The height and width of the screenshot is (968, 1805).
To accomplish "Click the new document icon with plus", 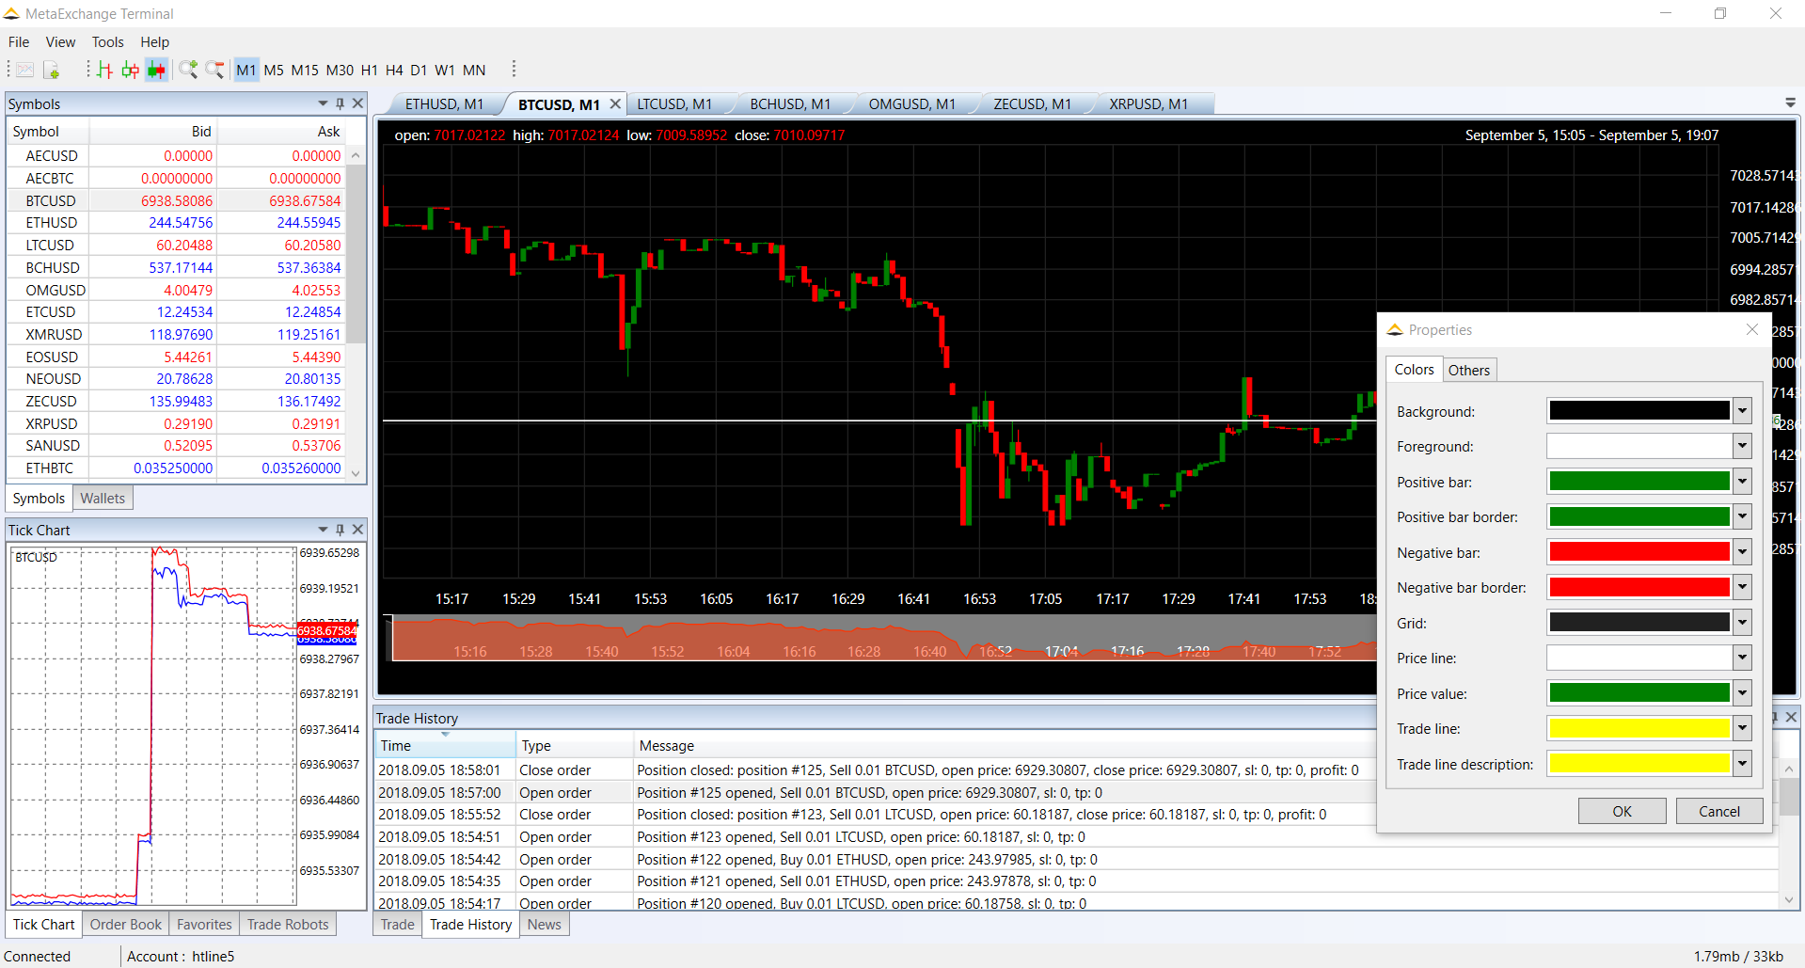I will (x=52, y=70).
